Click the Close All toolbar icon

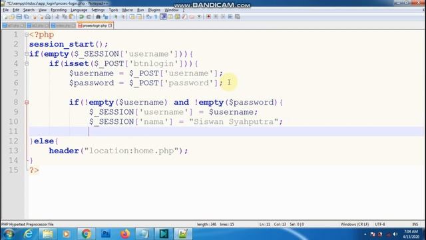point(41,17)
